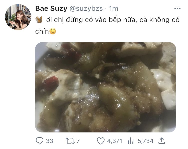Open the 1m timestamp link
The image size is (188, 149).
click(113, 9)
